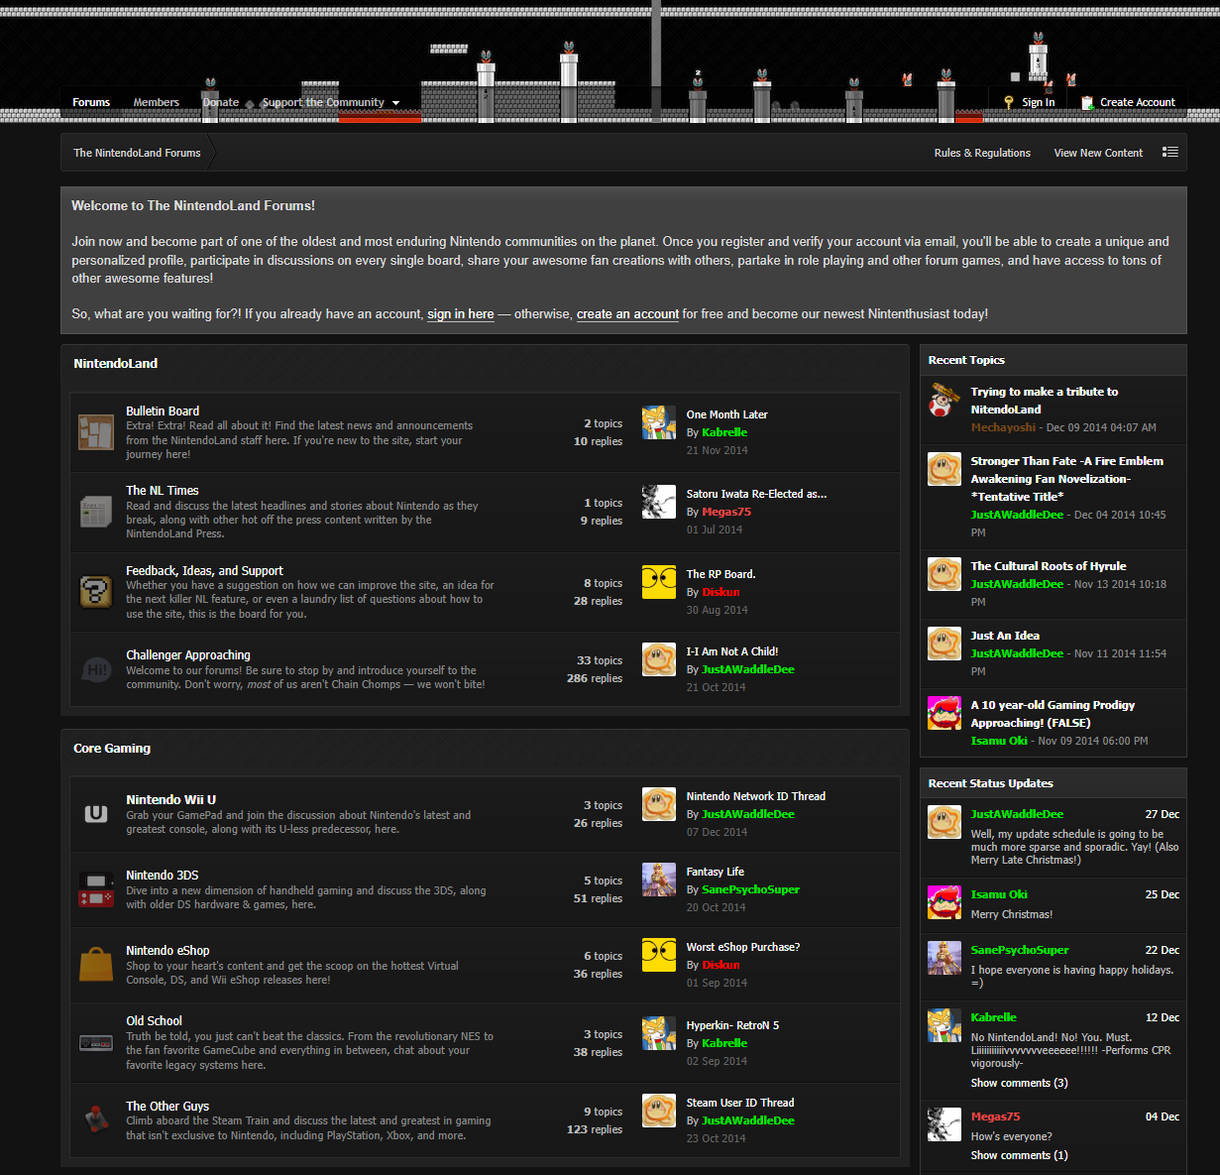Click SanePsychoSuper name in Fantasy Life row
Image resolution: width=1220 pixels, height=1175 pixels.
point(750,889)
